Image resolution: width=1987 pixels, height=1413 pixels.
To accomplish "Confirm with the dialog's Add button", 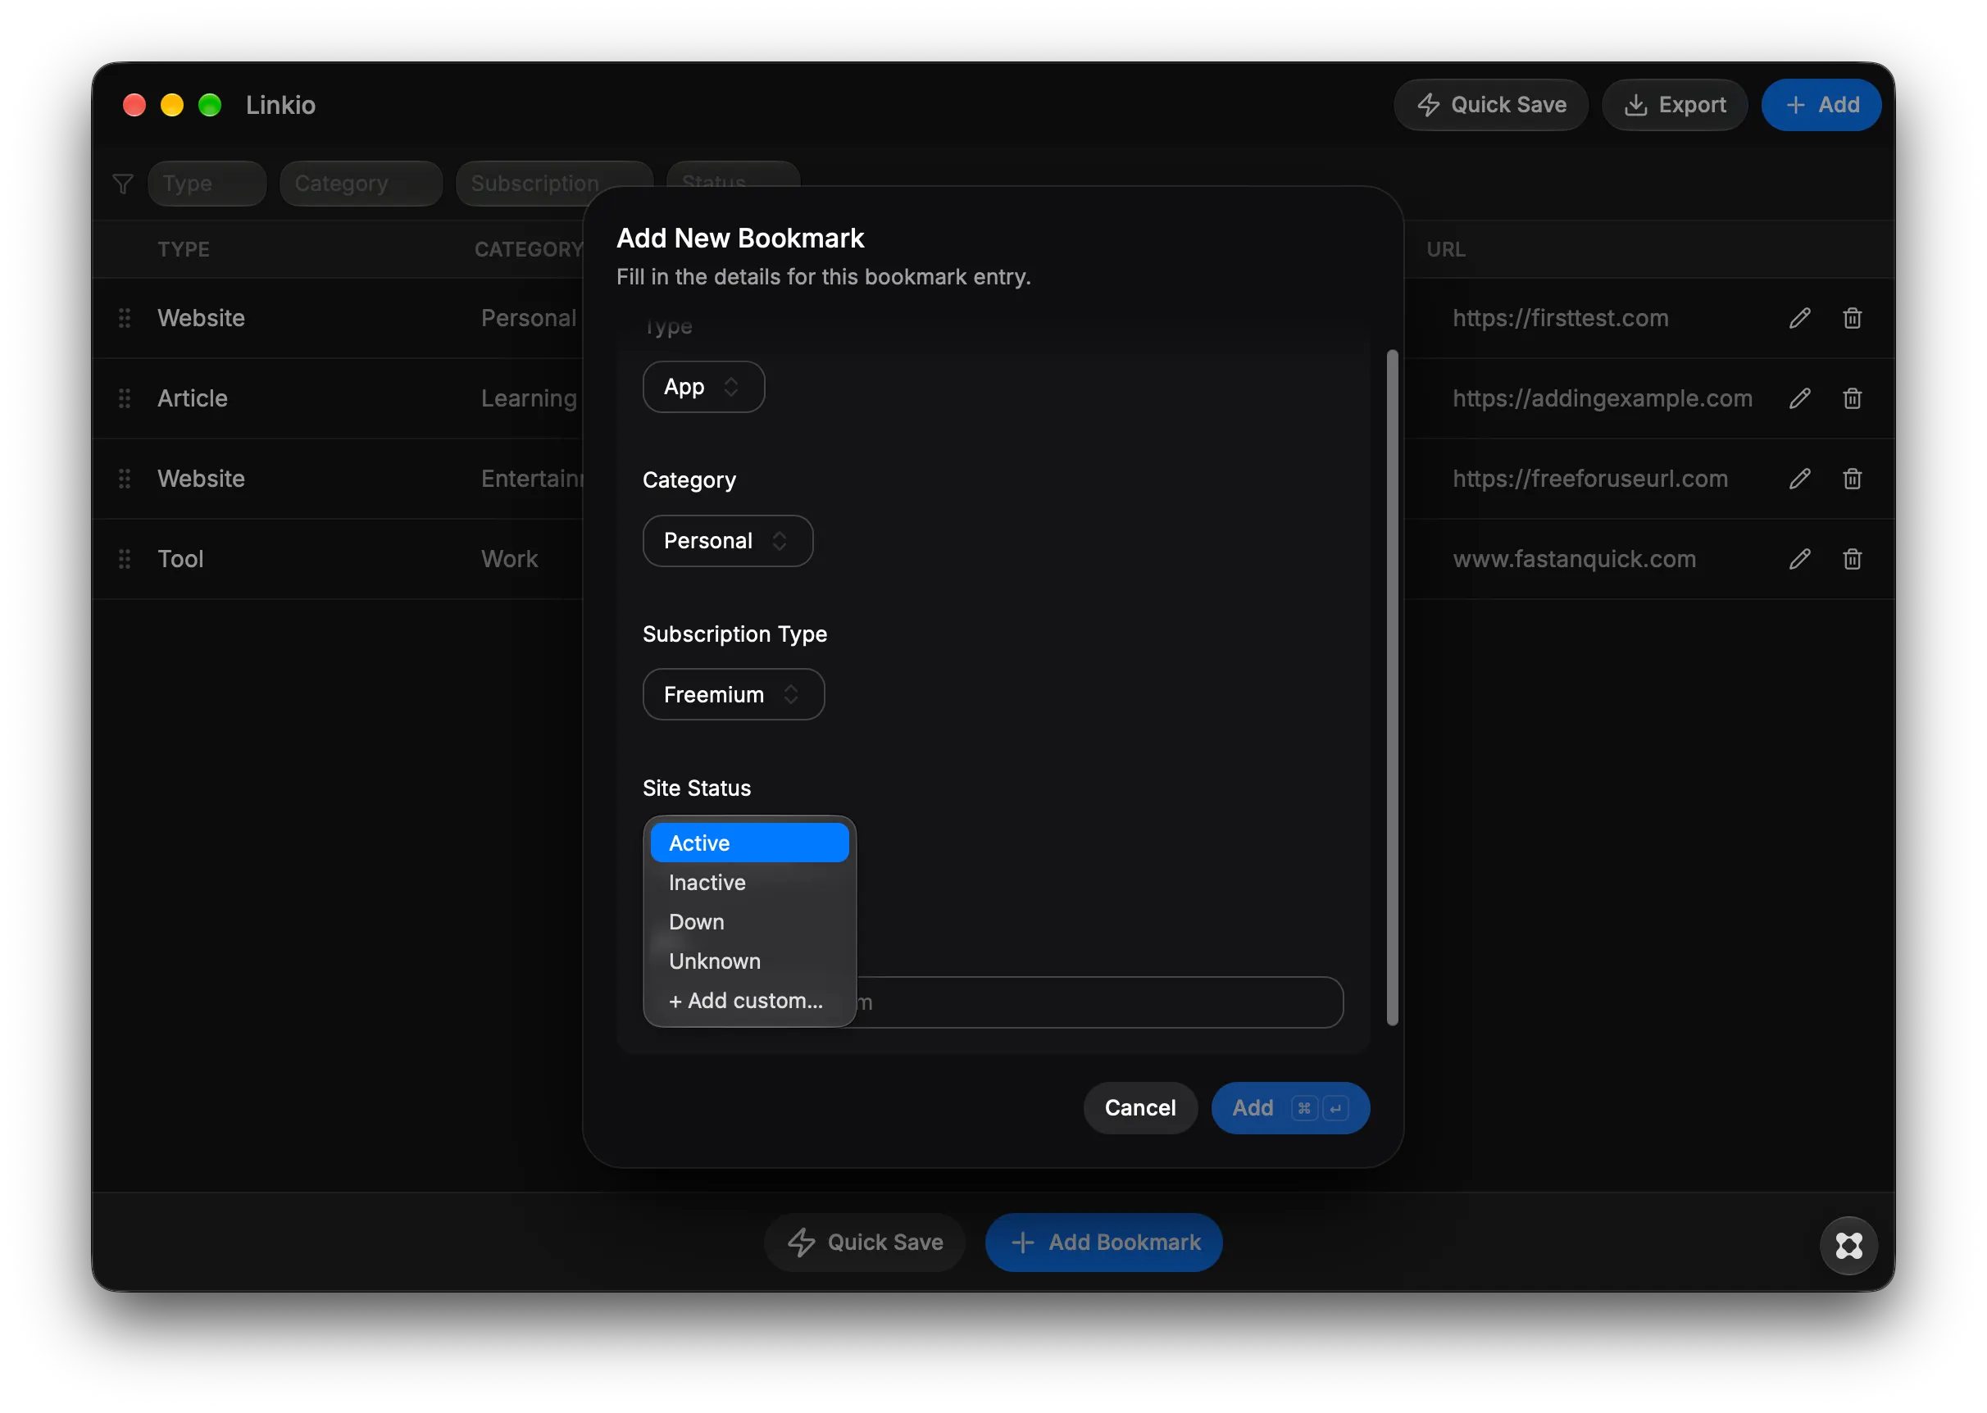I will 1289,1107.
